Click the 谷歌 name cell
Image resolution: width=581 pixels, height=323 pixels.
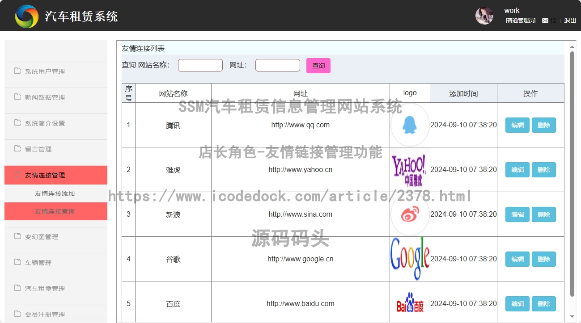point(174,259)
